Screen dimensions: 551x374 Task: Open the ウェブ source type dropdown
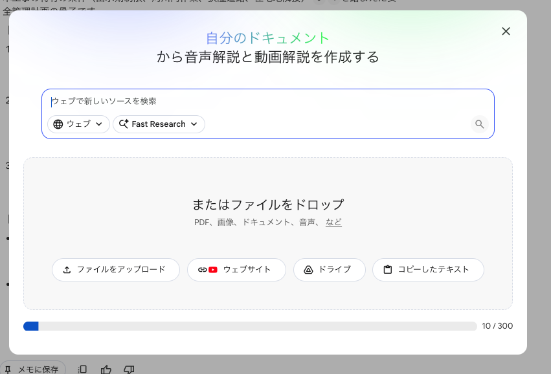pos(78,124)
